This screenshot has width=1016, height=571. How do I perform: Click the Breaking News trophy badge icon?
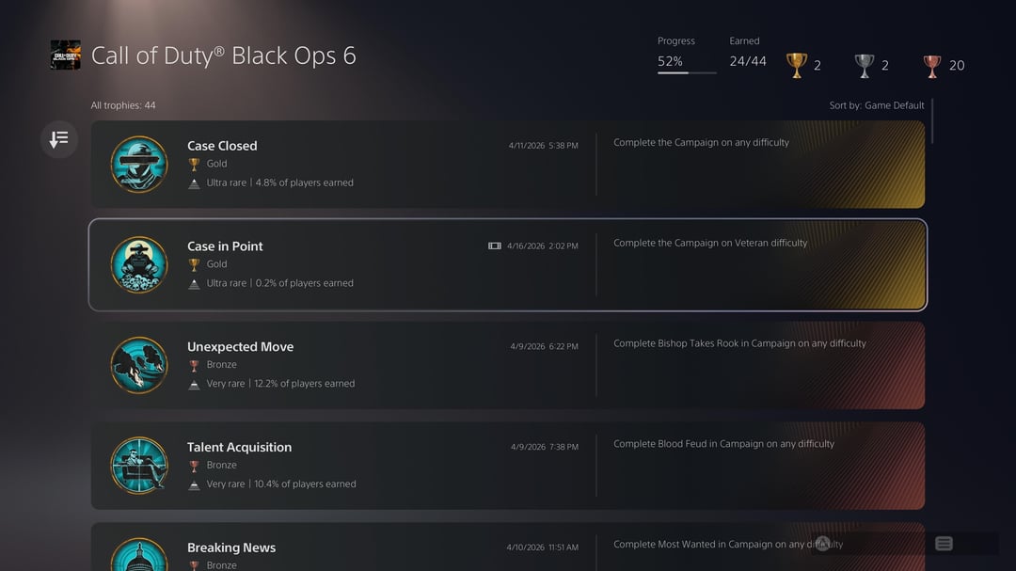point(139,555)
